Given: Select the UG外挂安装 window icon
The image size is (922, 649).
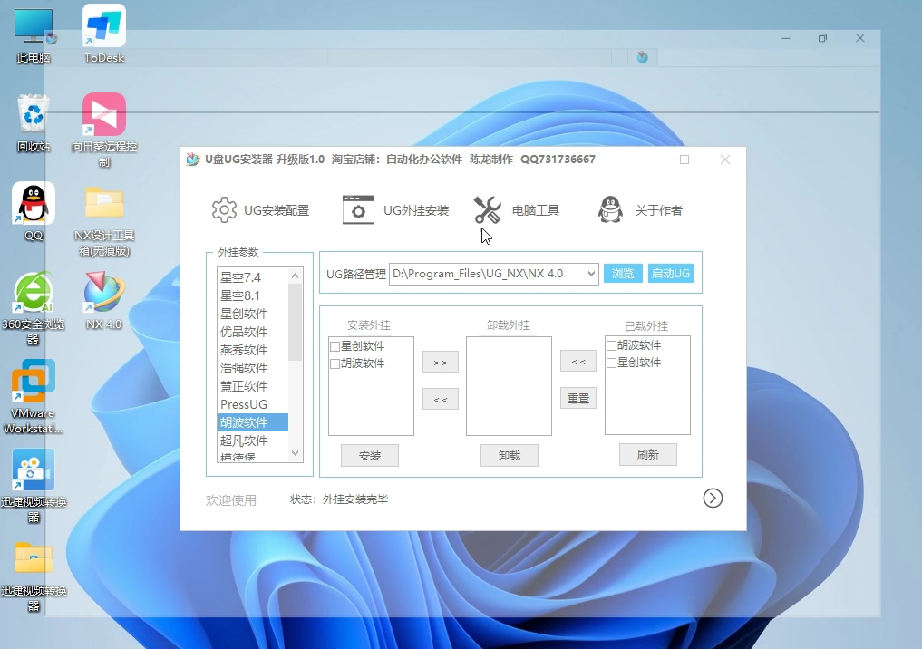Looking at the screenshot, I should (x=357, y=209).
